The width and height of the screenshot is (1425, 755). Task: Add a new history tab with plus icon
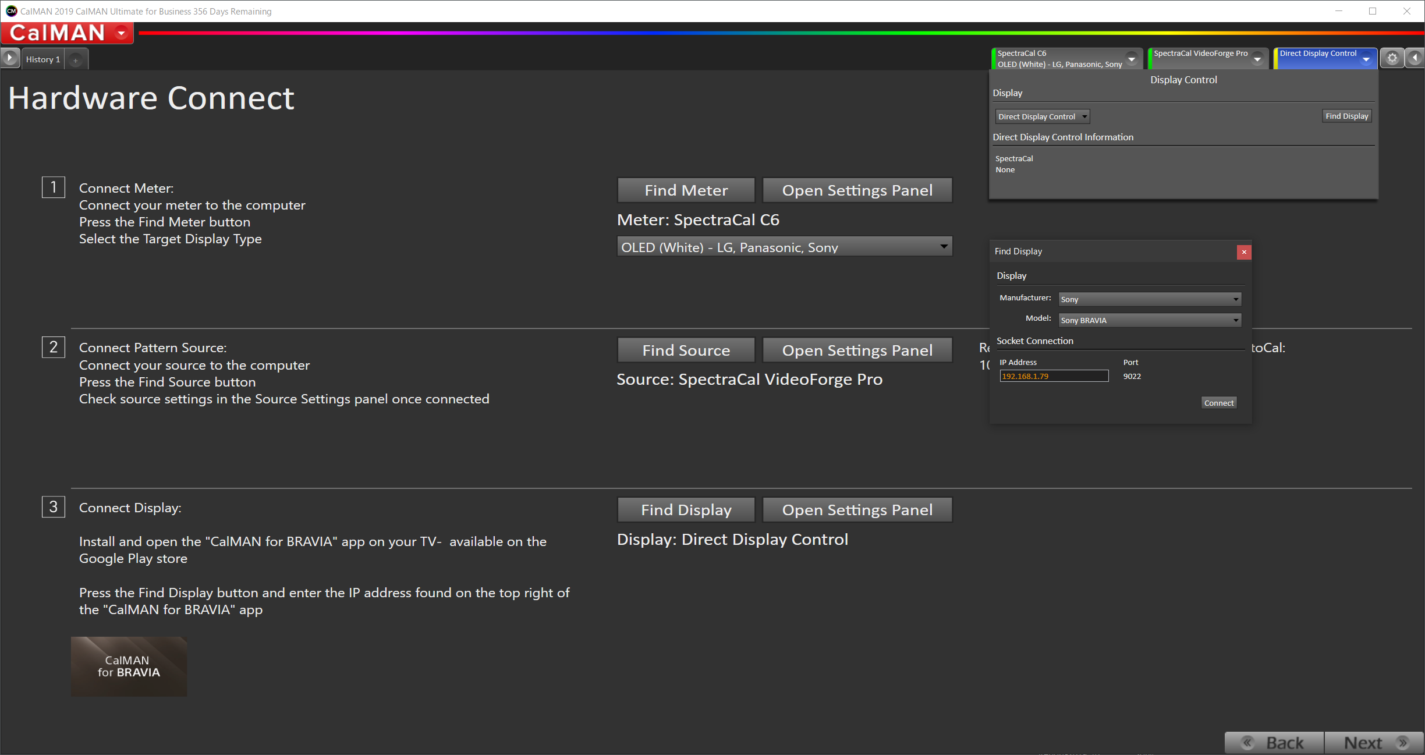(x=76, y=60)
